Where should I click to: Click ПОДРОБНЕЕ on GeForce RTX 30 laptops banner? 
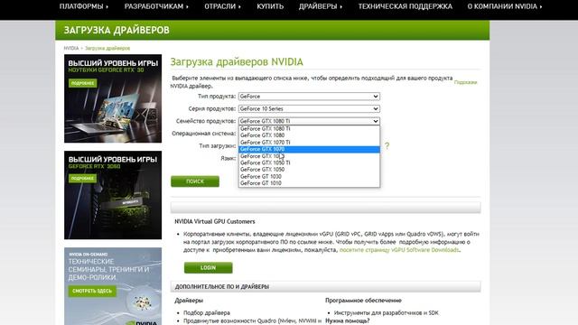point(82,83)
